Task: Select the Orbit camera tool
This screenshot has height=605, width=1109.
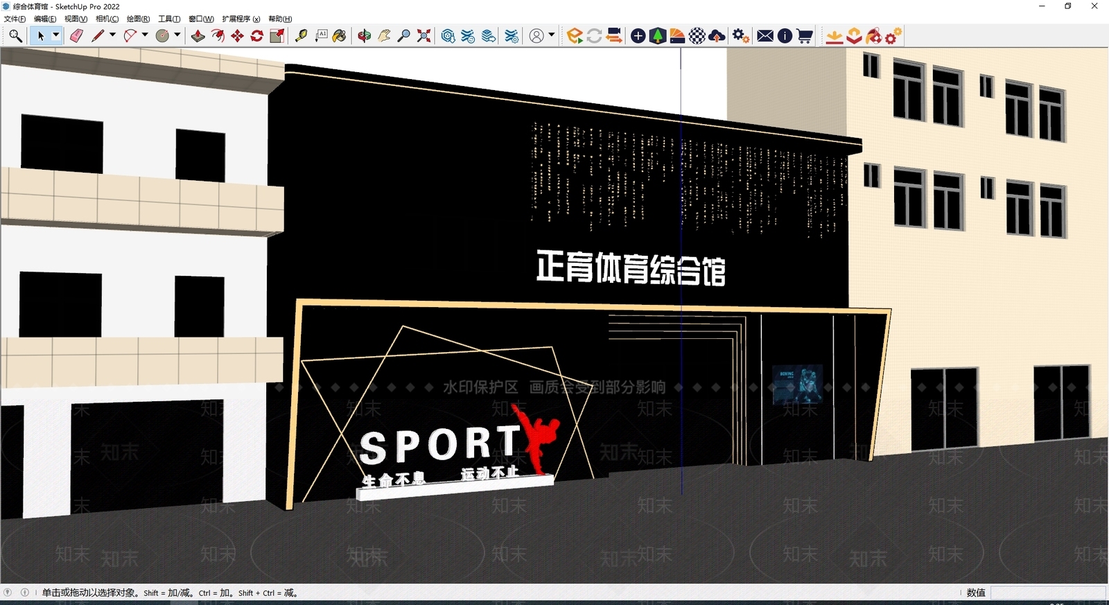Action: point(365,35)
